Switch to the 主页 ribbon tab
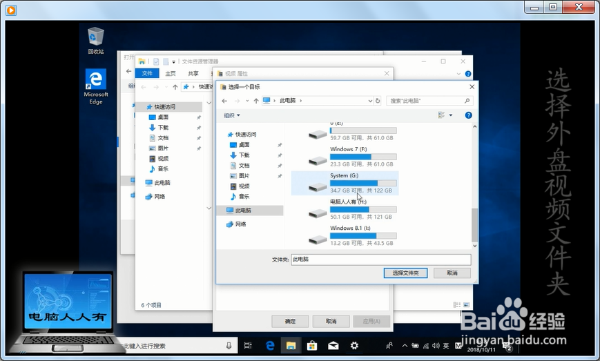 171,73
